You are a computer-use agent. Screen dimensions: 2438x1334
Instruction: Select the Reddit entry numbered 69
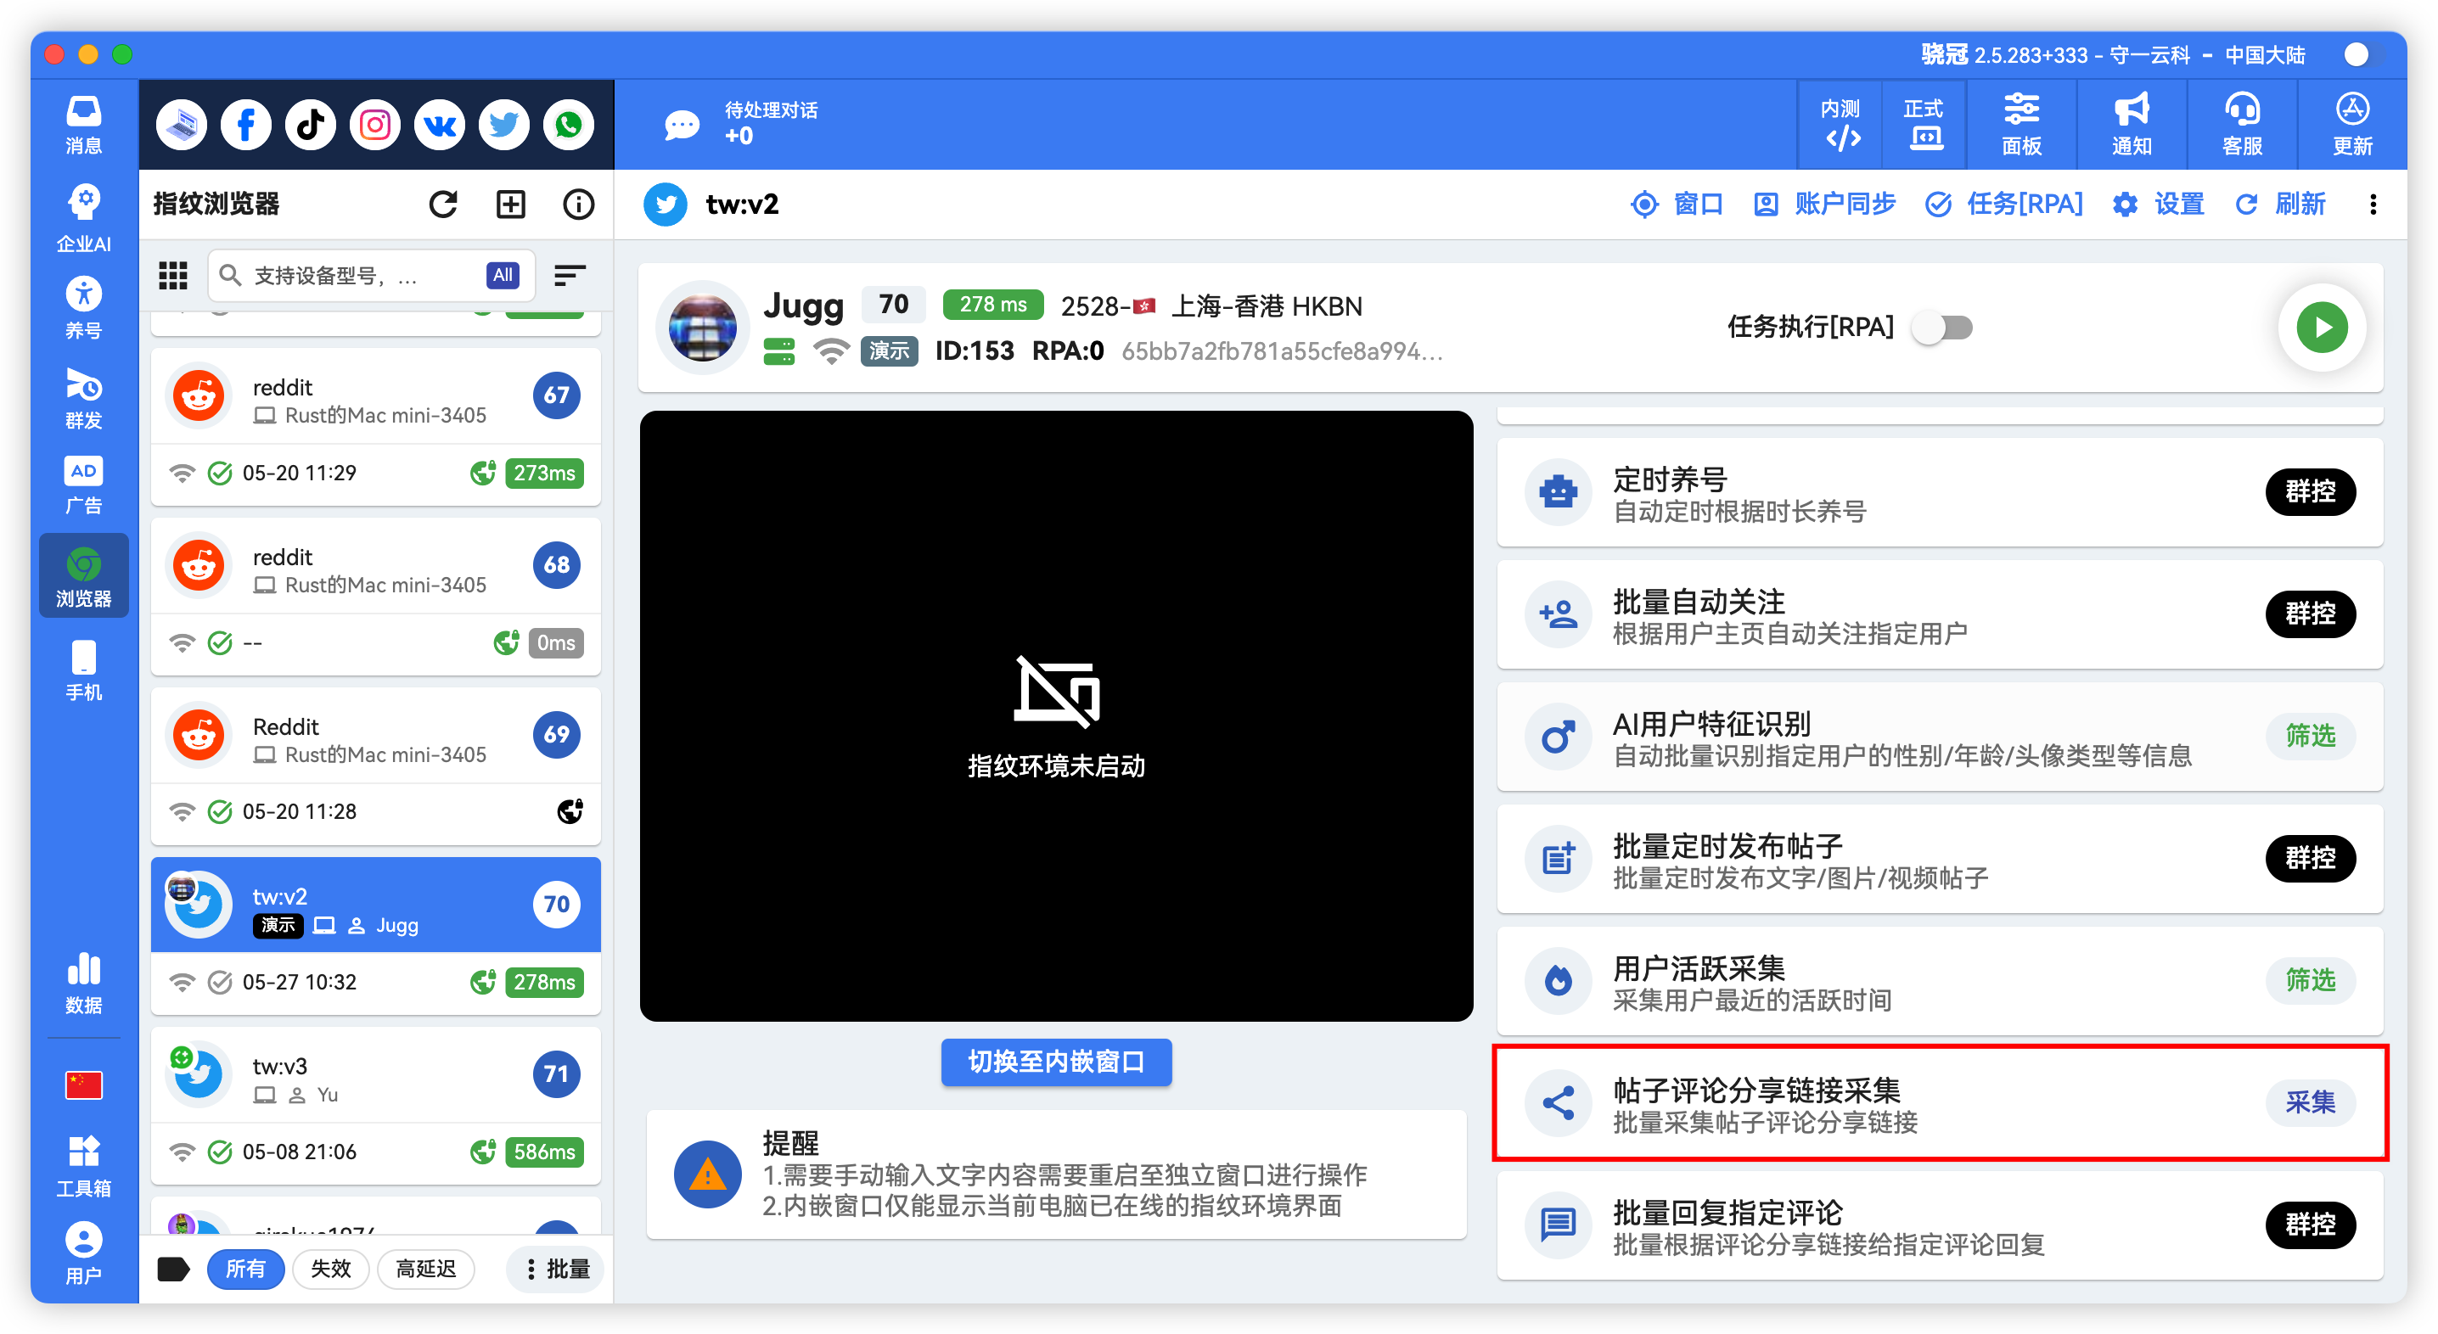(376, 766)
